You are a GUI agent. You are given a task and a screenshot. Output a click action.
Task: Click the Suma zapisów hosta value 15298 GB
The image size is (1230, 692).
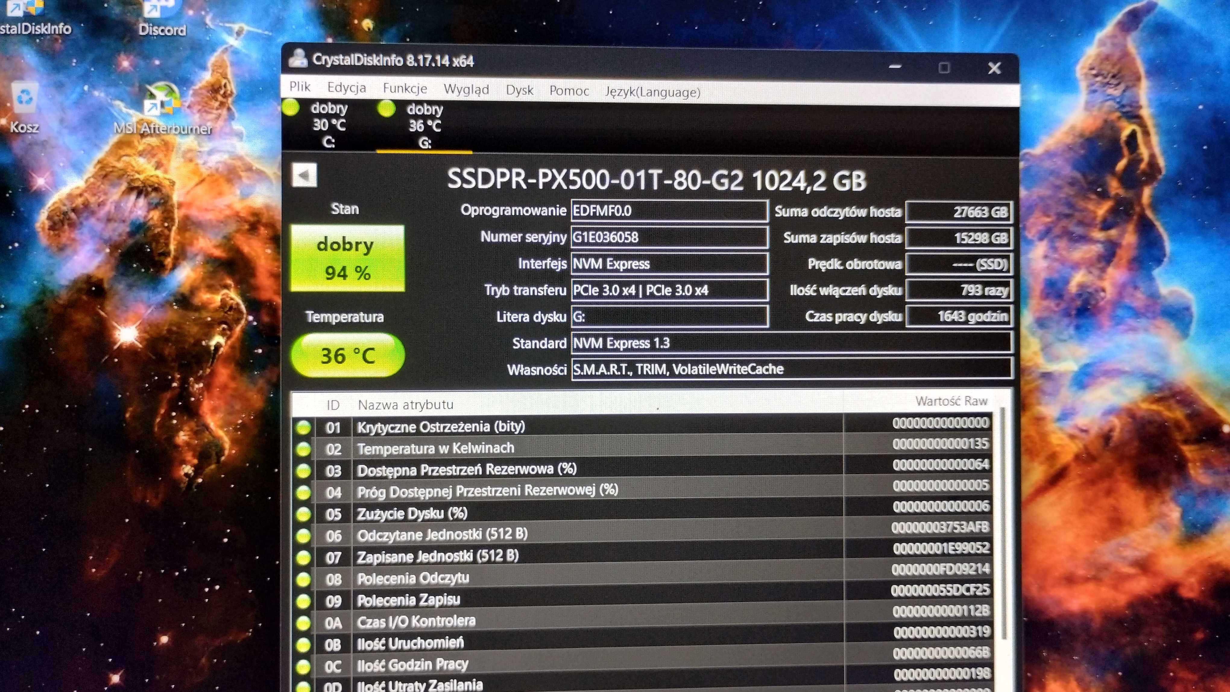click(958, 238)
